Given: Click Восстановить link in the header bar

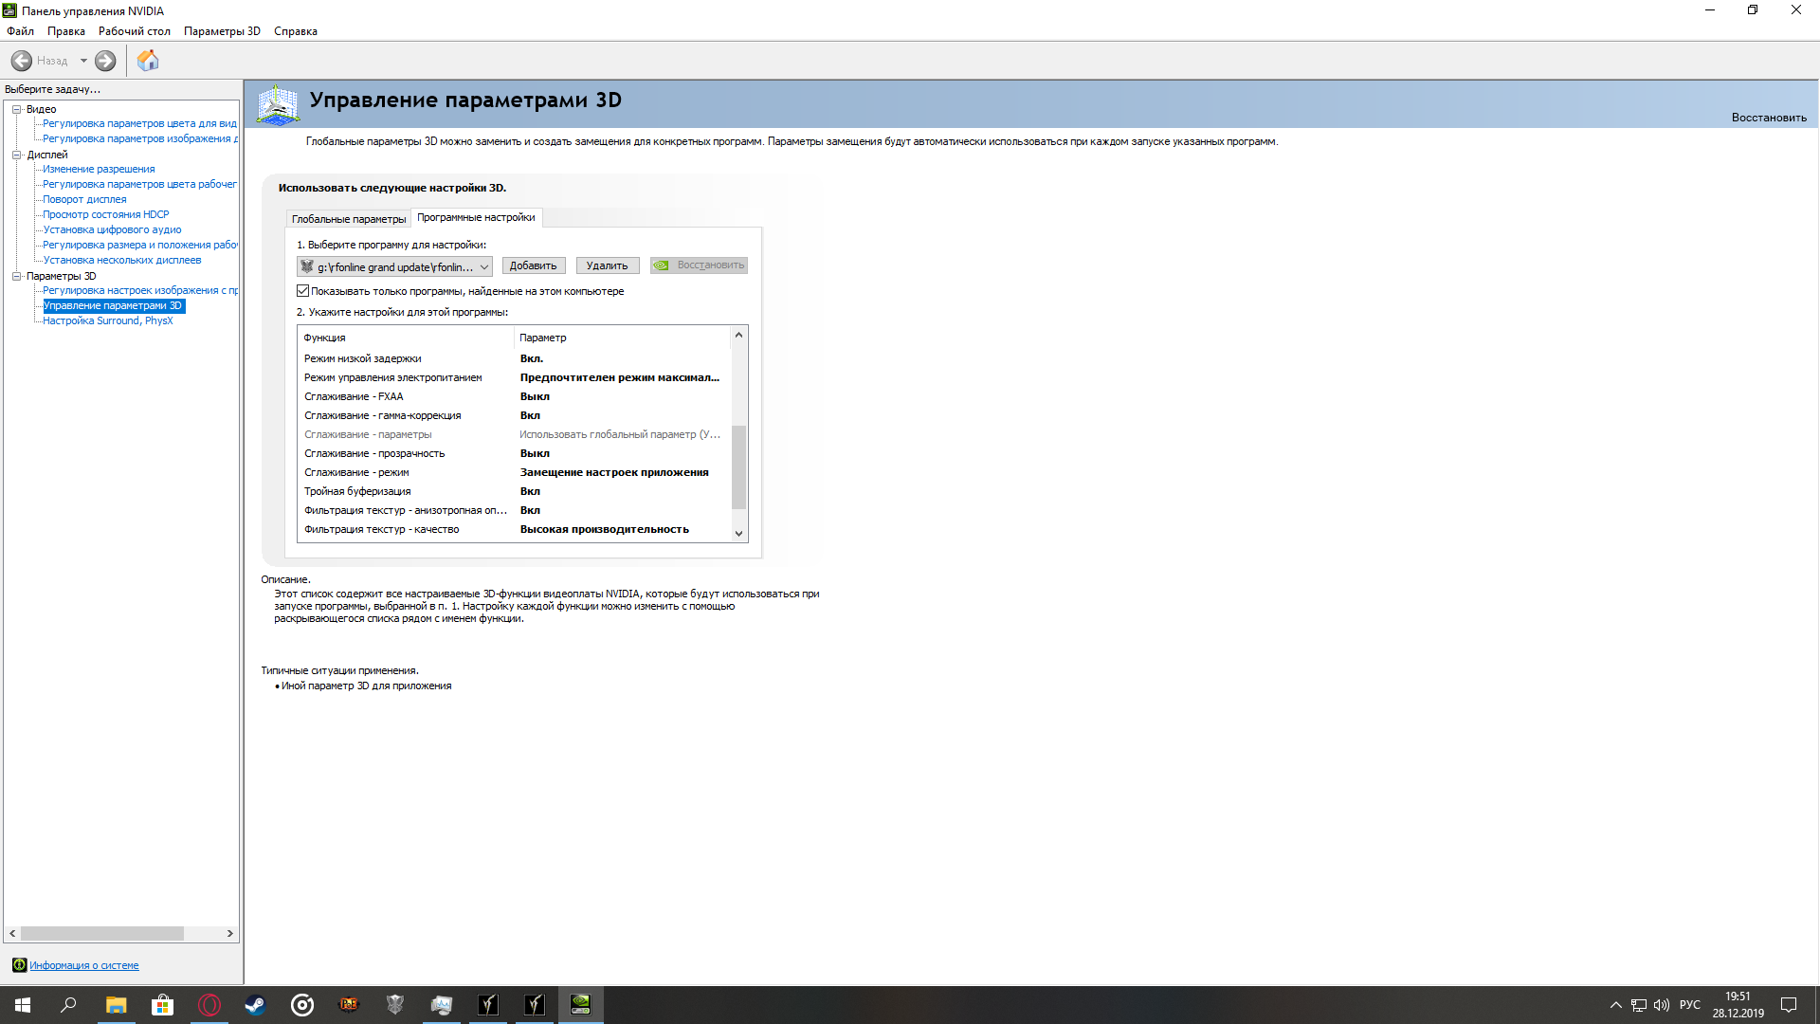Looking at the screenshot, I should (x=1769, y=118).
